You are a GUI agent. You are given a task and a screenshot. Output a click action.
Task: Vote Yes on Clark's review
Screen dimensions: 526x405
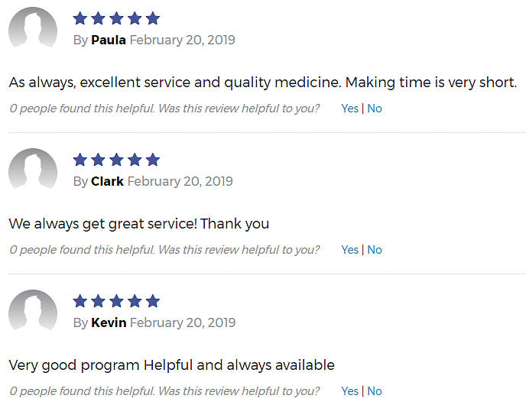point(350,250)
